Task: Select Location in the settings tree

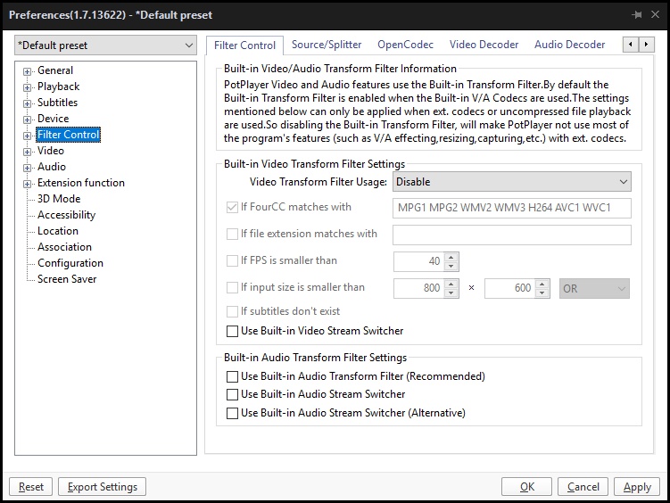Action: pos(58,231)
